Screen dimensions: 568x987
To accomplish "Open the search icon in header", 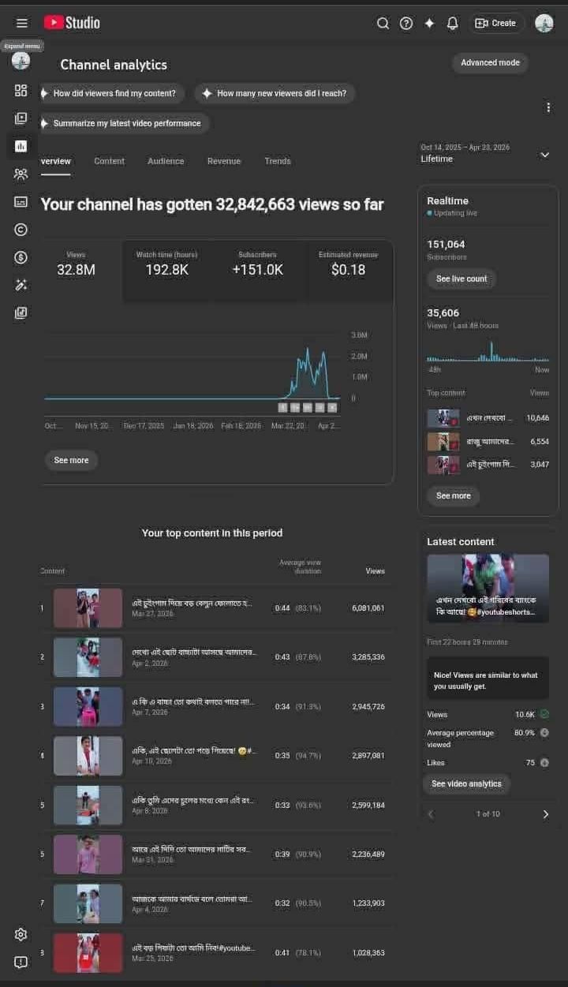I will coord(383,23).
